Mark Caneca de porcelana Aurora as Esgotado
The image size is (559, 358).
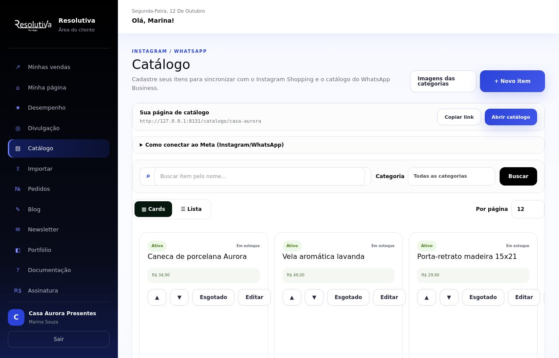(214, 297)
